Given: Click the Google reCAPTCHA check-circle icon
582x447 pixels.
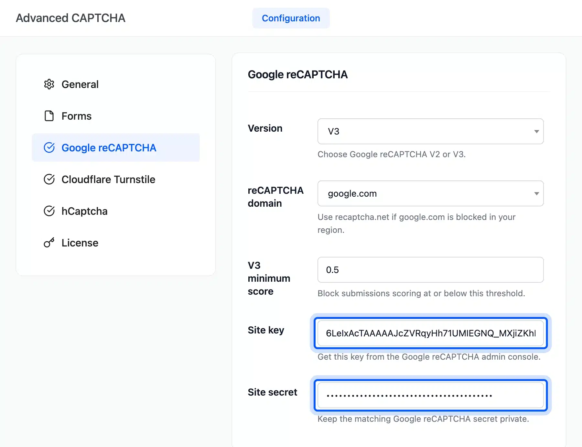Looking at the screenshot, I should coord(49,147).
